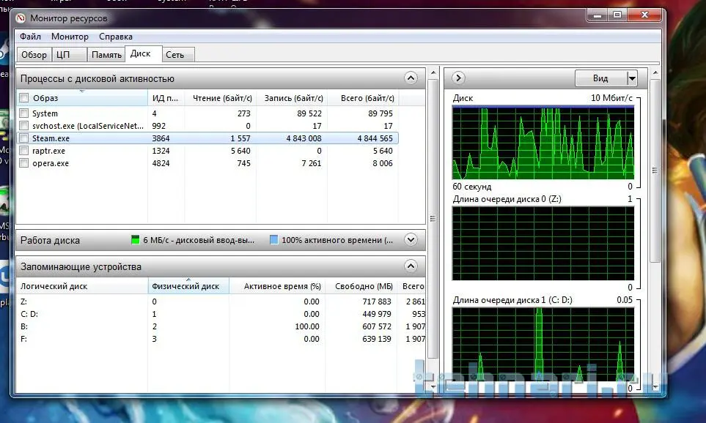Click splitter grip between panes
706x423 pixels.
tap(433, 219)
